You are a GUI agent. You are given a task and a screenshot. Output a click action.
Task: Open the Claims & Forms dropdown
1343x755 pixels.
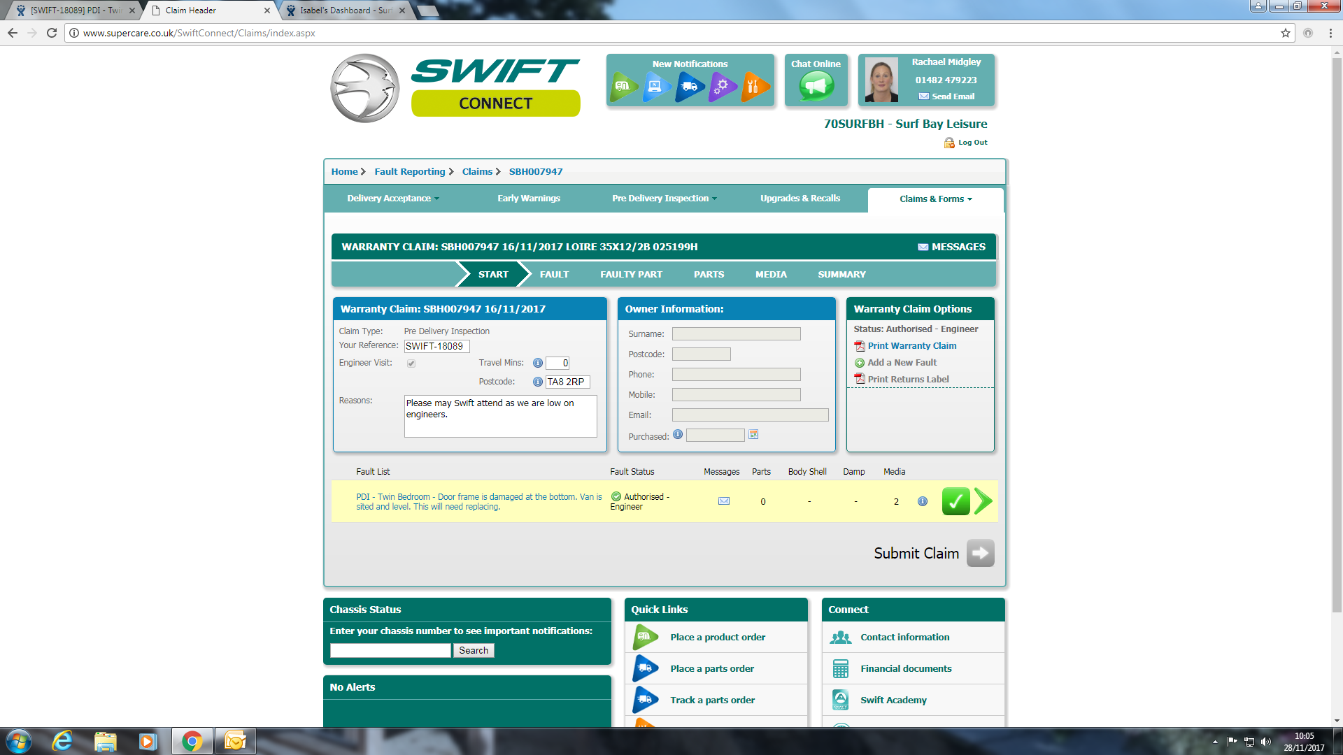[935, 199]
